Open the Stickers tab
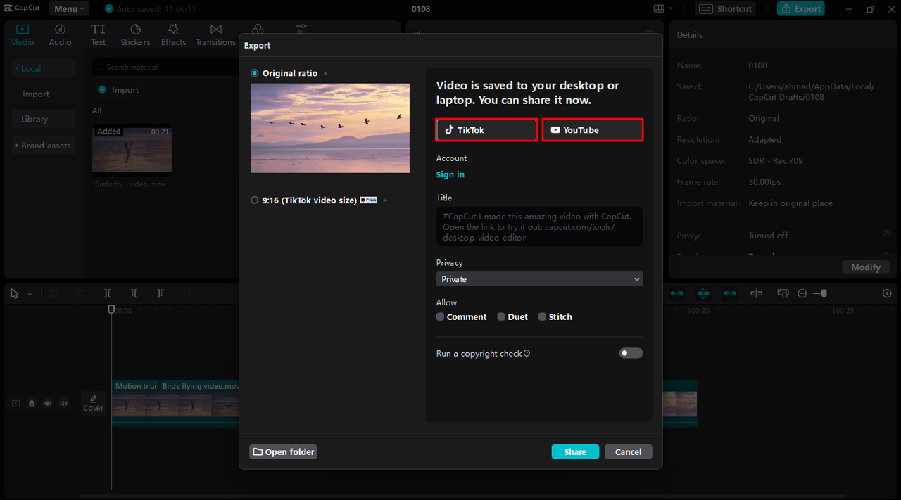This screenshot has width=901, height=500. pyautogui.click(x=135, y=35)
